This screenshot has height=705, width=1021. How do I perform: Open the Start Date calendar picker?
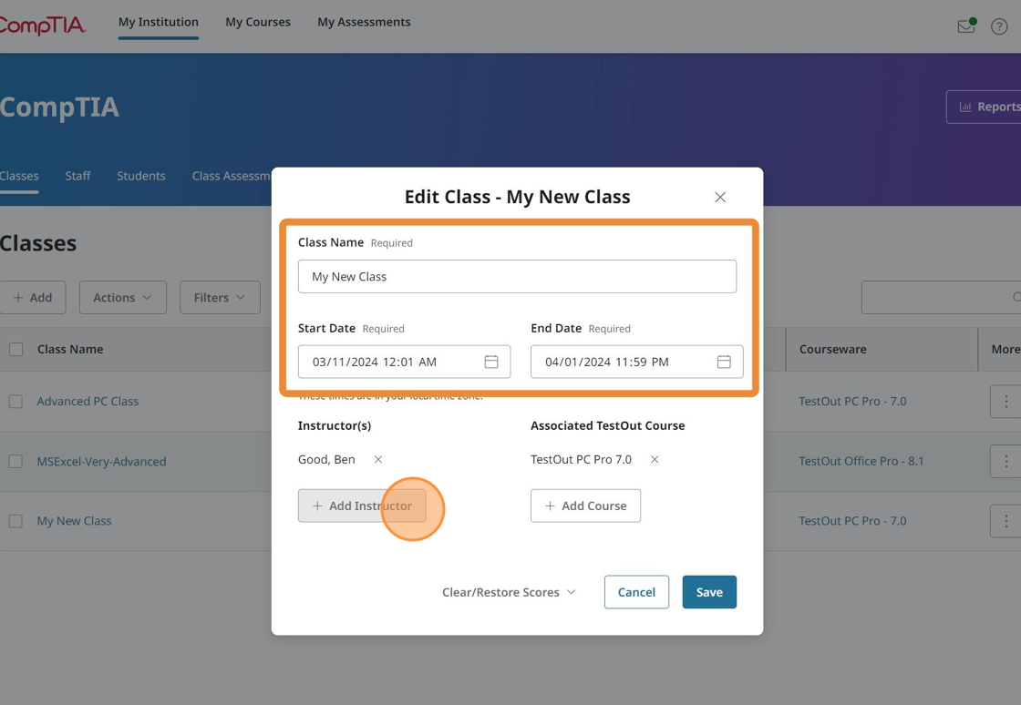(x=491, y=362)
